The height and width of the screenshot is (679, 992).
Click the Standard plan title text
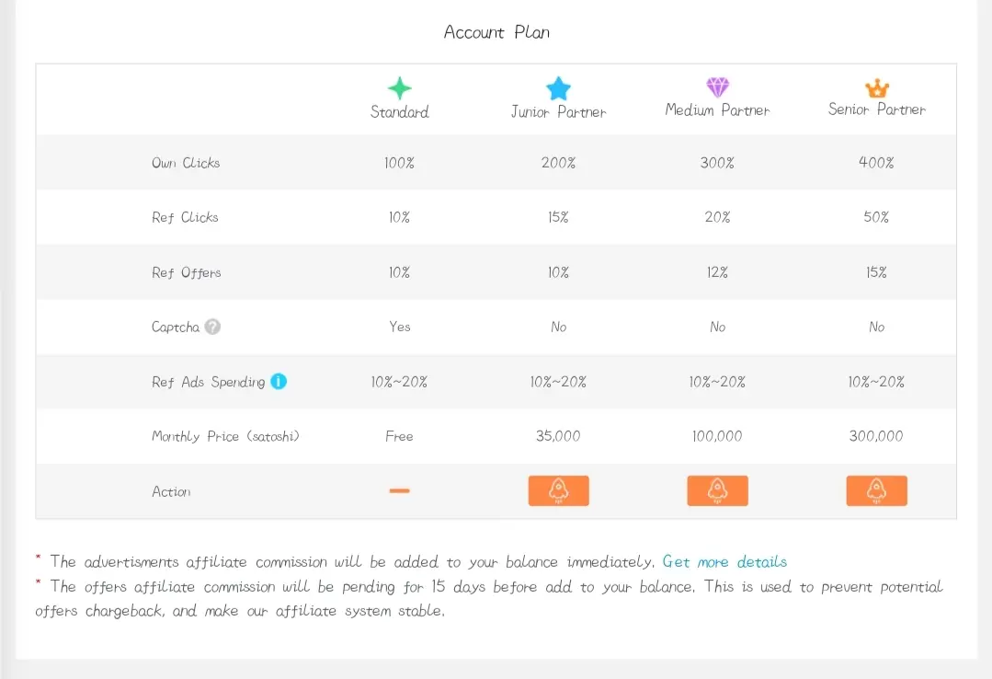[399, 112]
